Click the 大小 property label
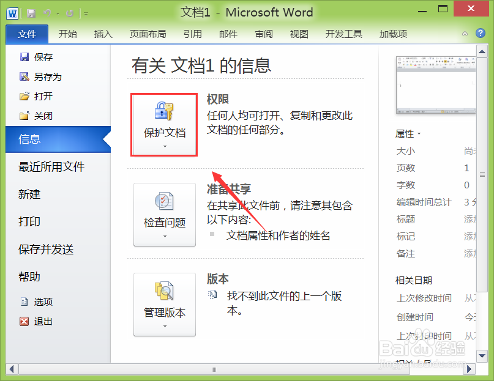 [406, 151]
